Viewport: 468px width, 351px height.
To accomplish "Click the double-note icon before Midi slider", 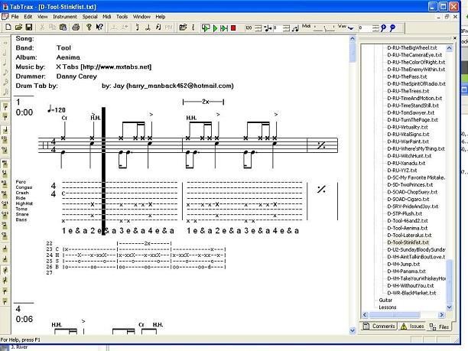I will point(295,28).
